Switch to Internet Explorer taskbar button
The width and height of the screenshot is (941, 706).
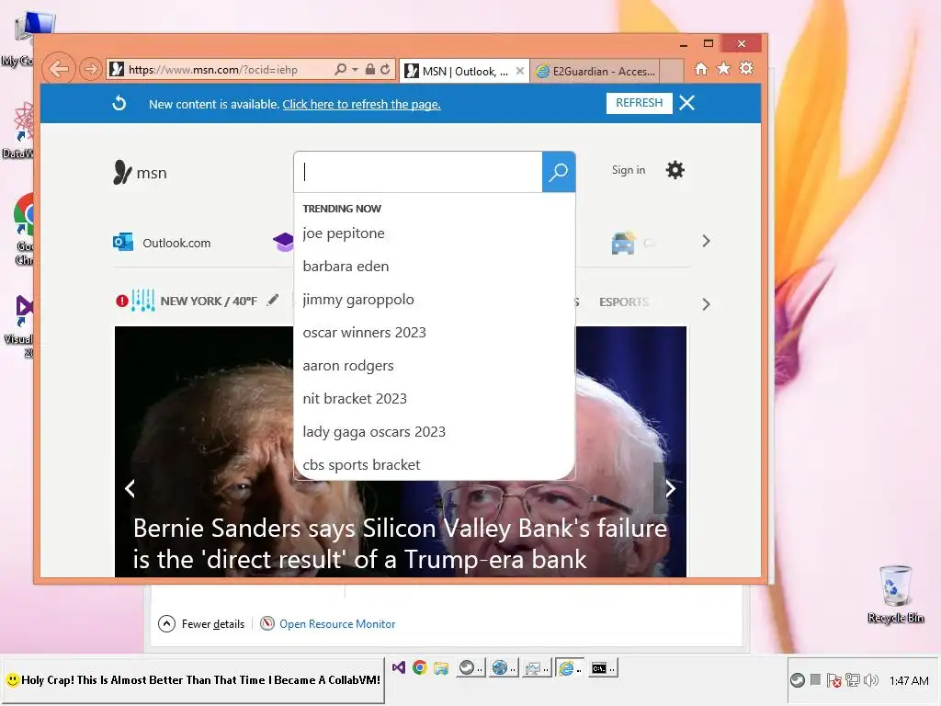coord(569,667)
